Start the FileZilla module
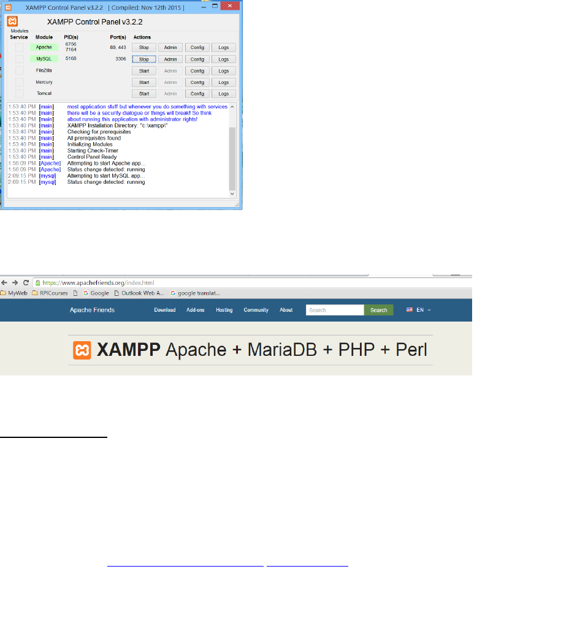This screenshot has width=569, height=637. pos(144,70)
